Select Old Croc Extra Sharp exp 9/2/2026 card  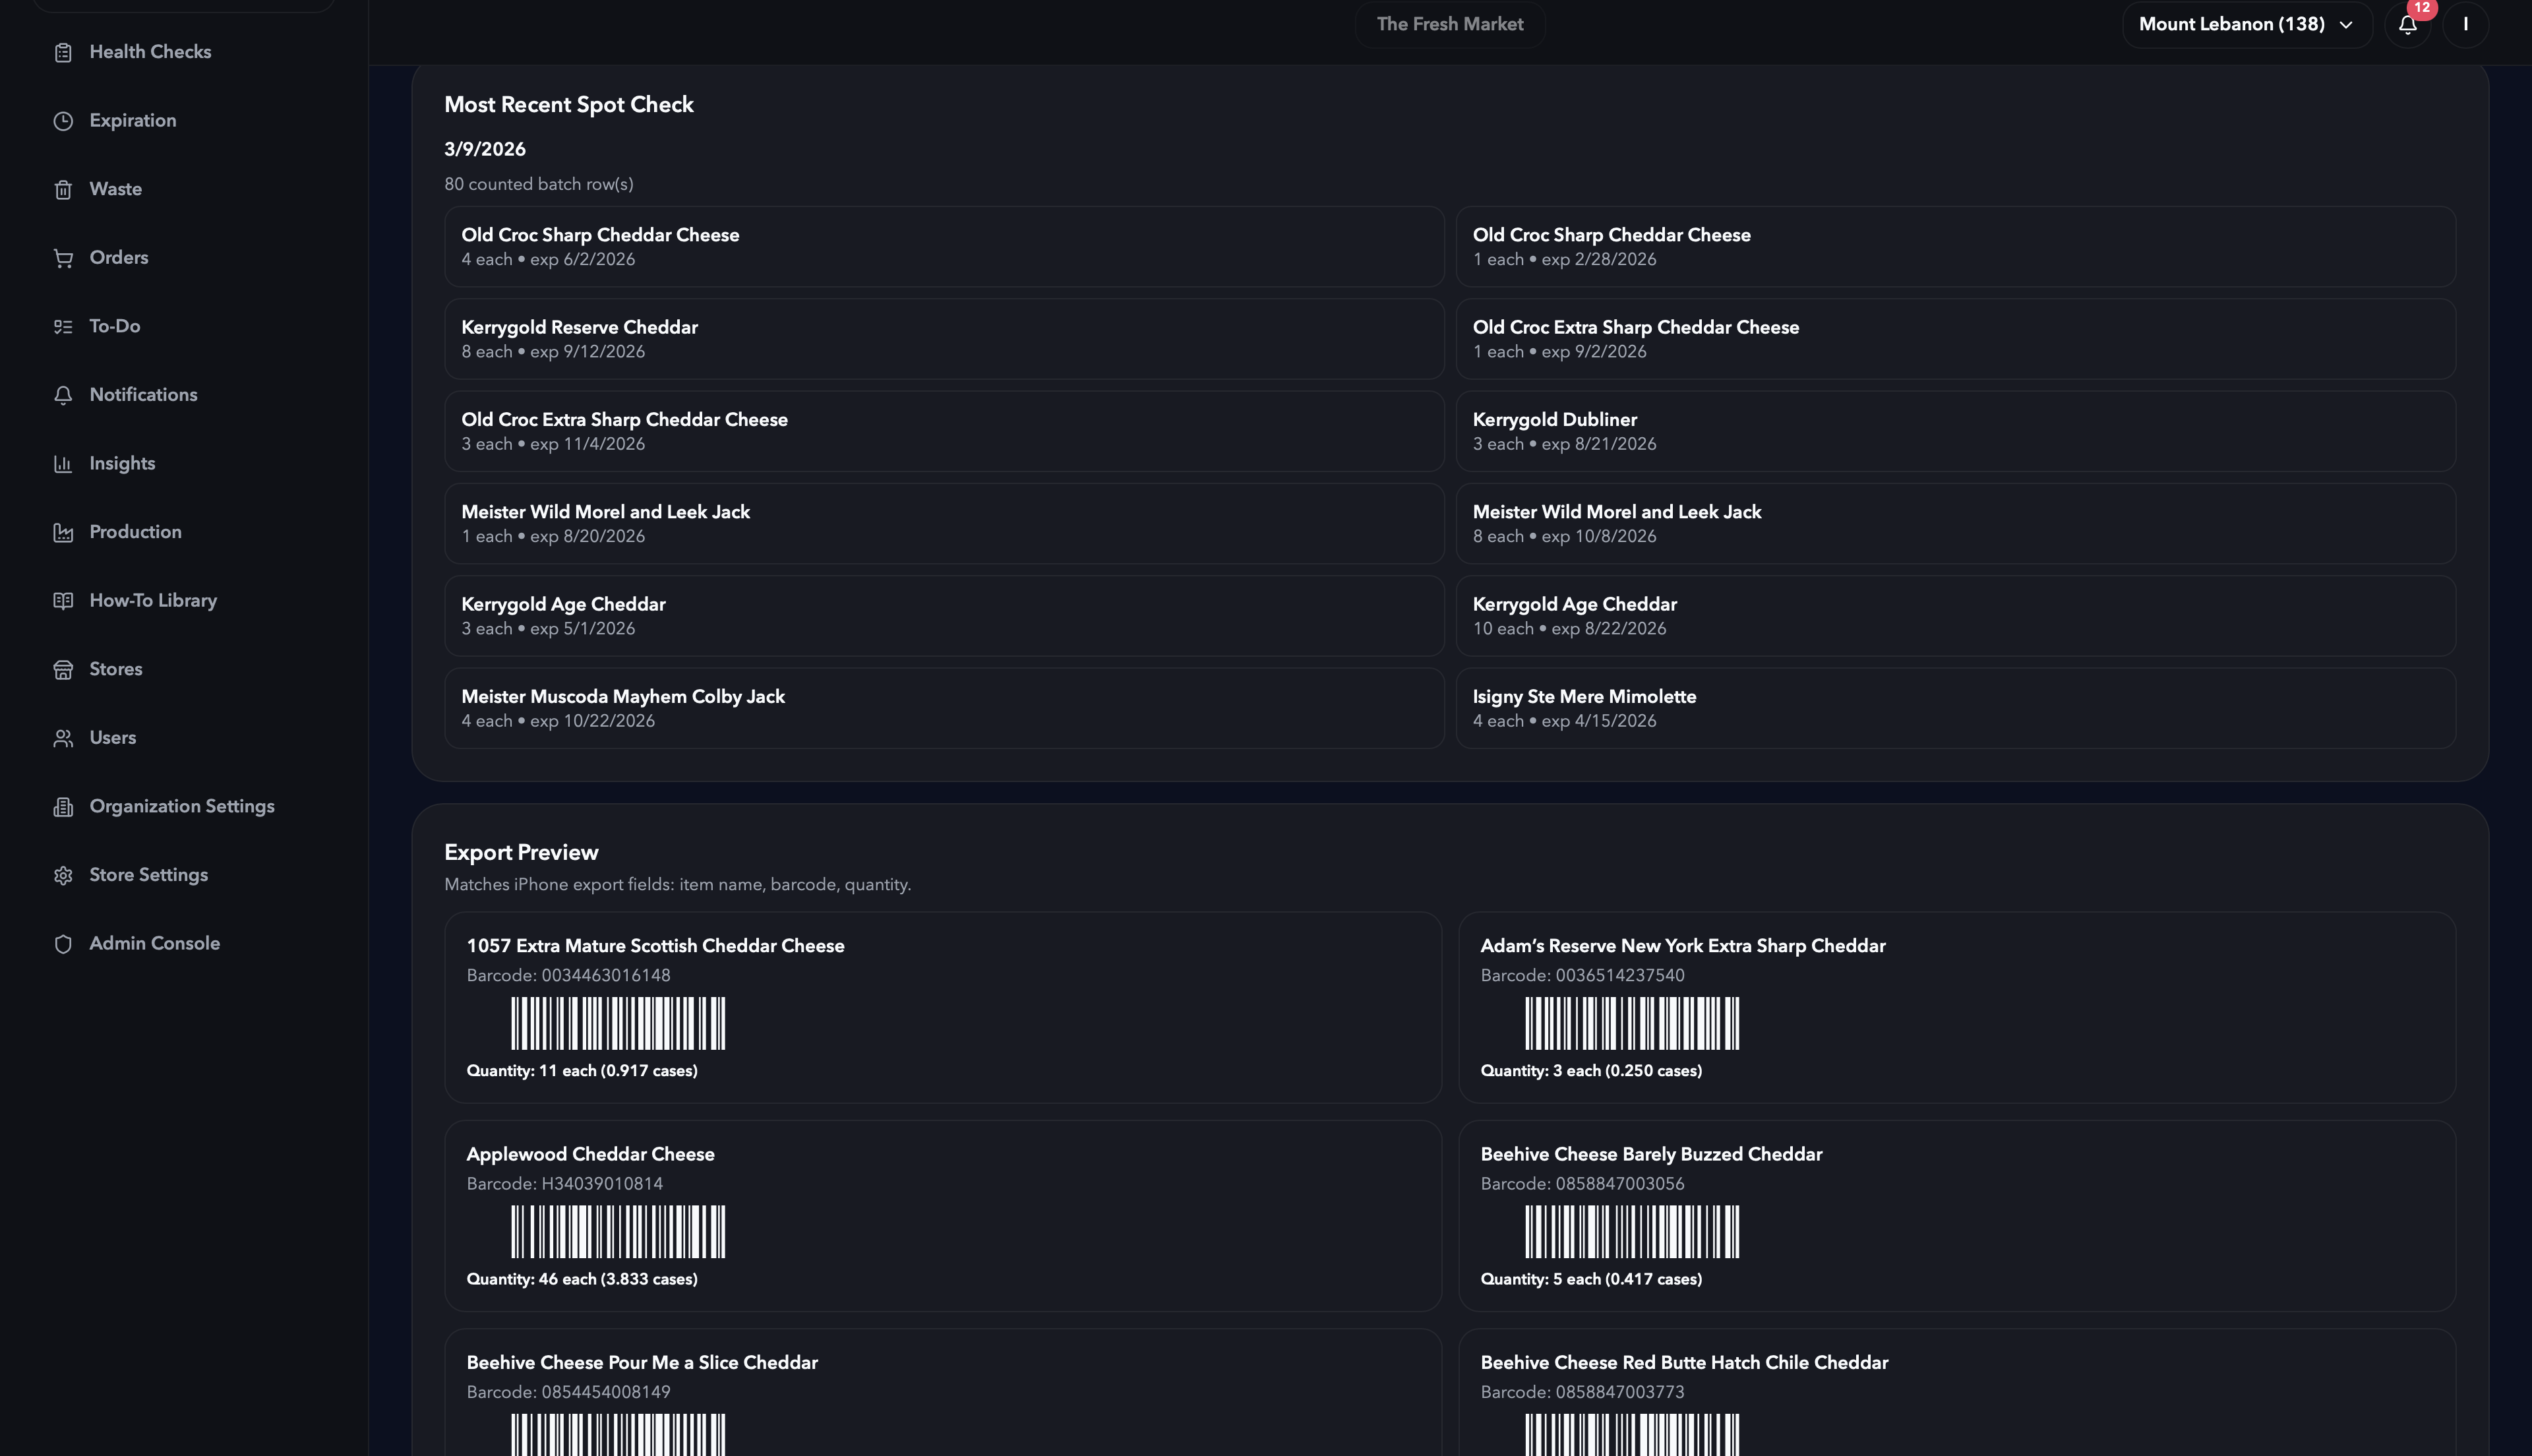point(1955,339)
